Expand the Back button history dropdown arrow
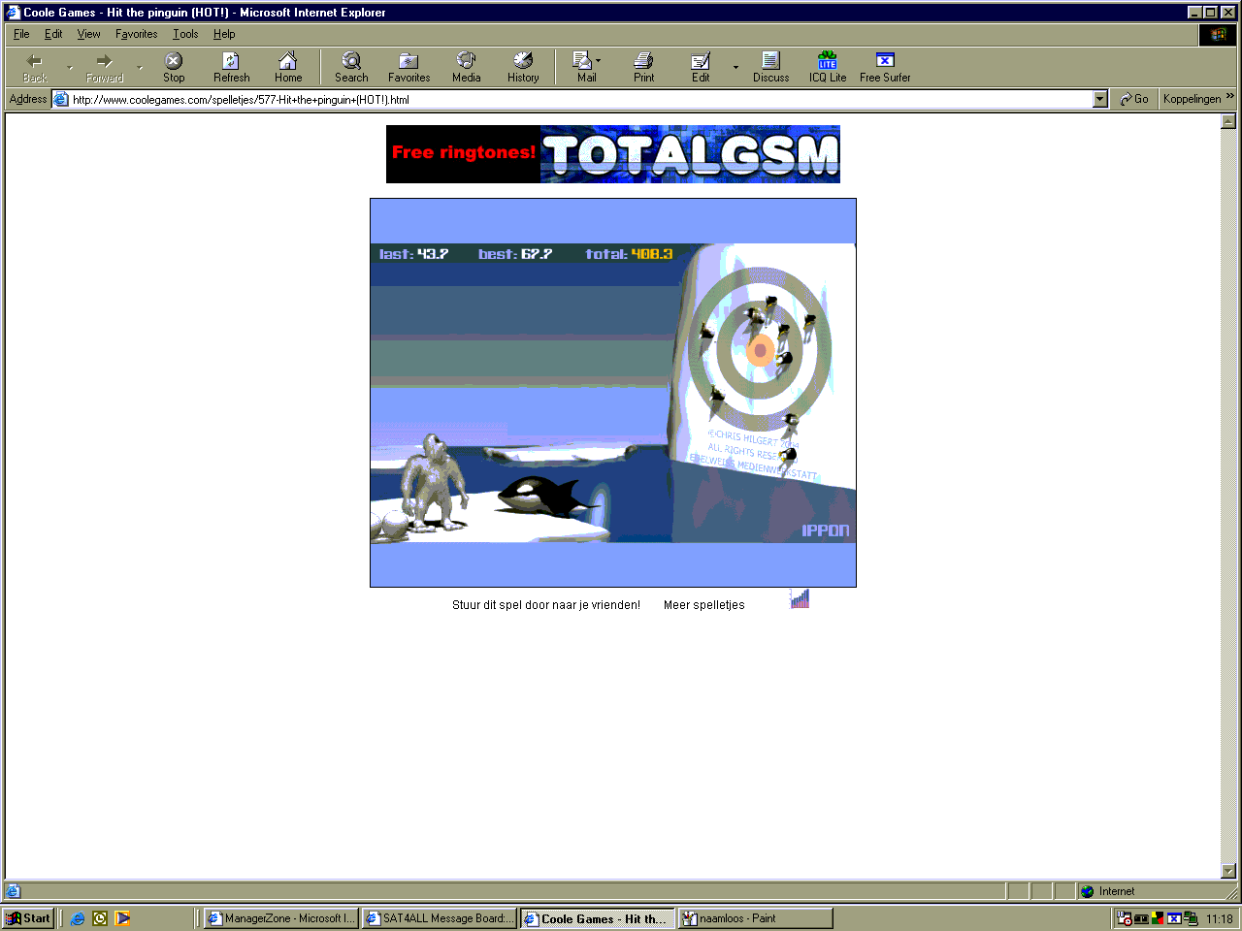This screenshot has height=931, width=1242. [70, 68]
